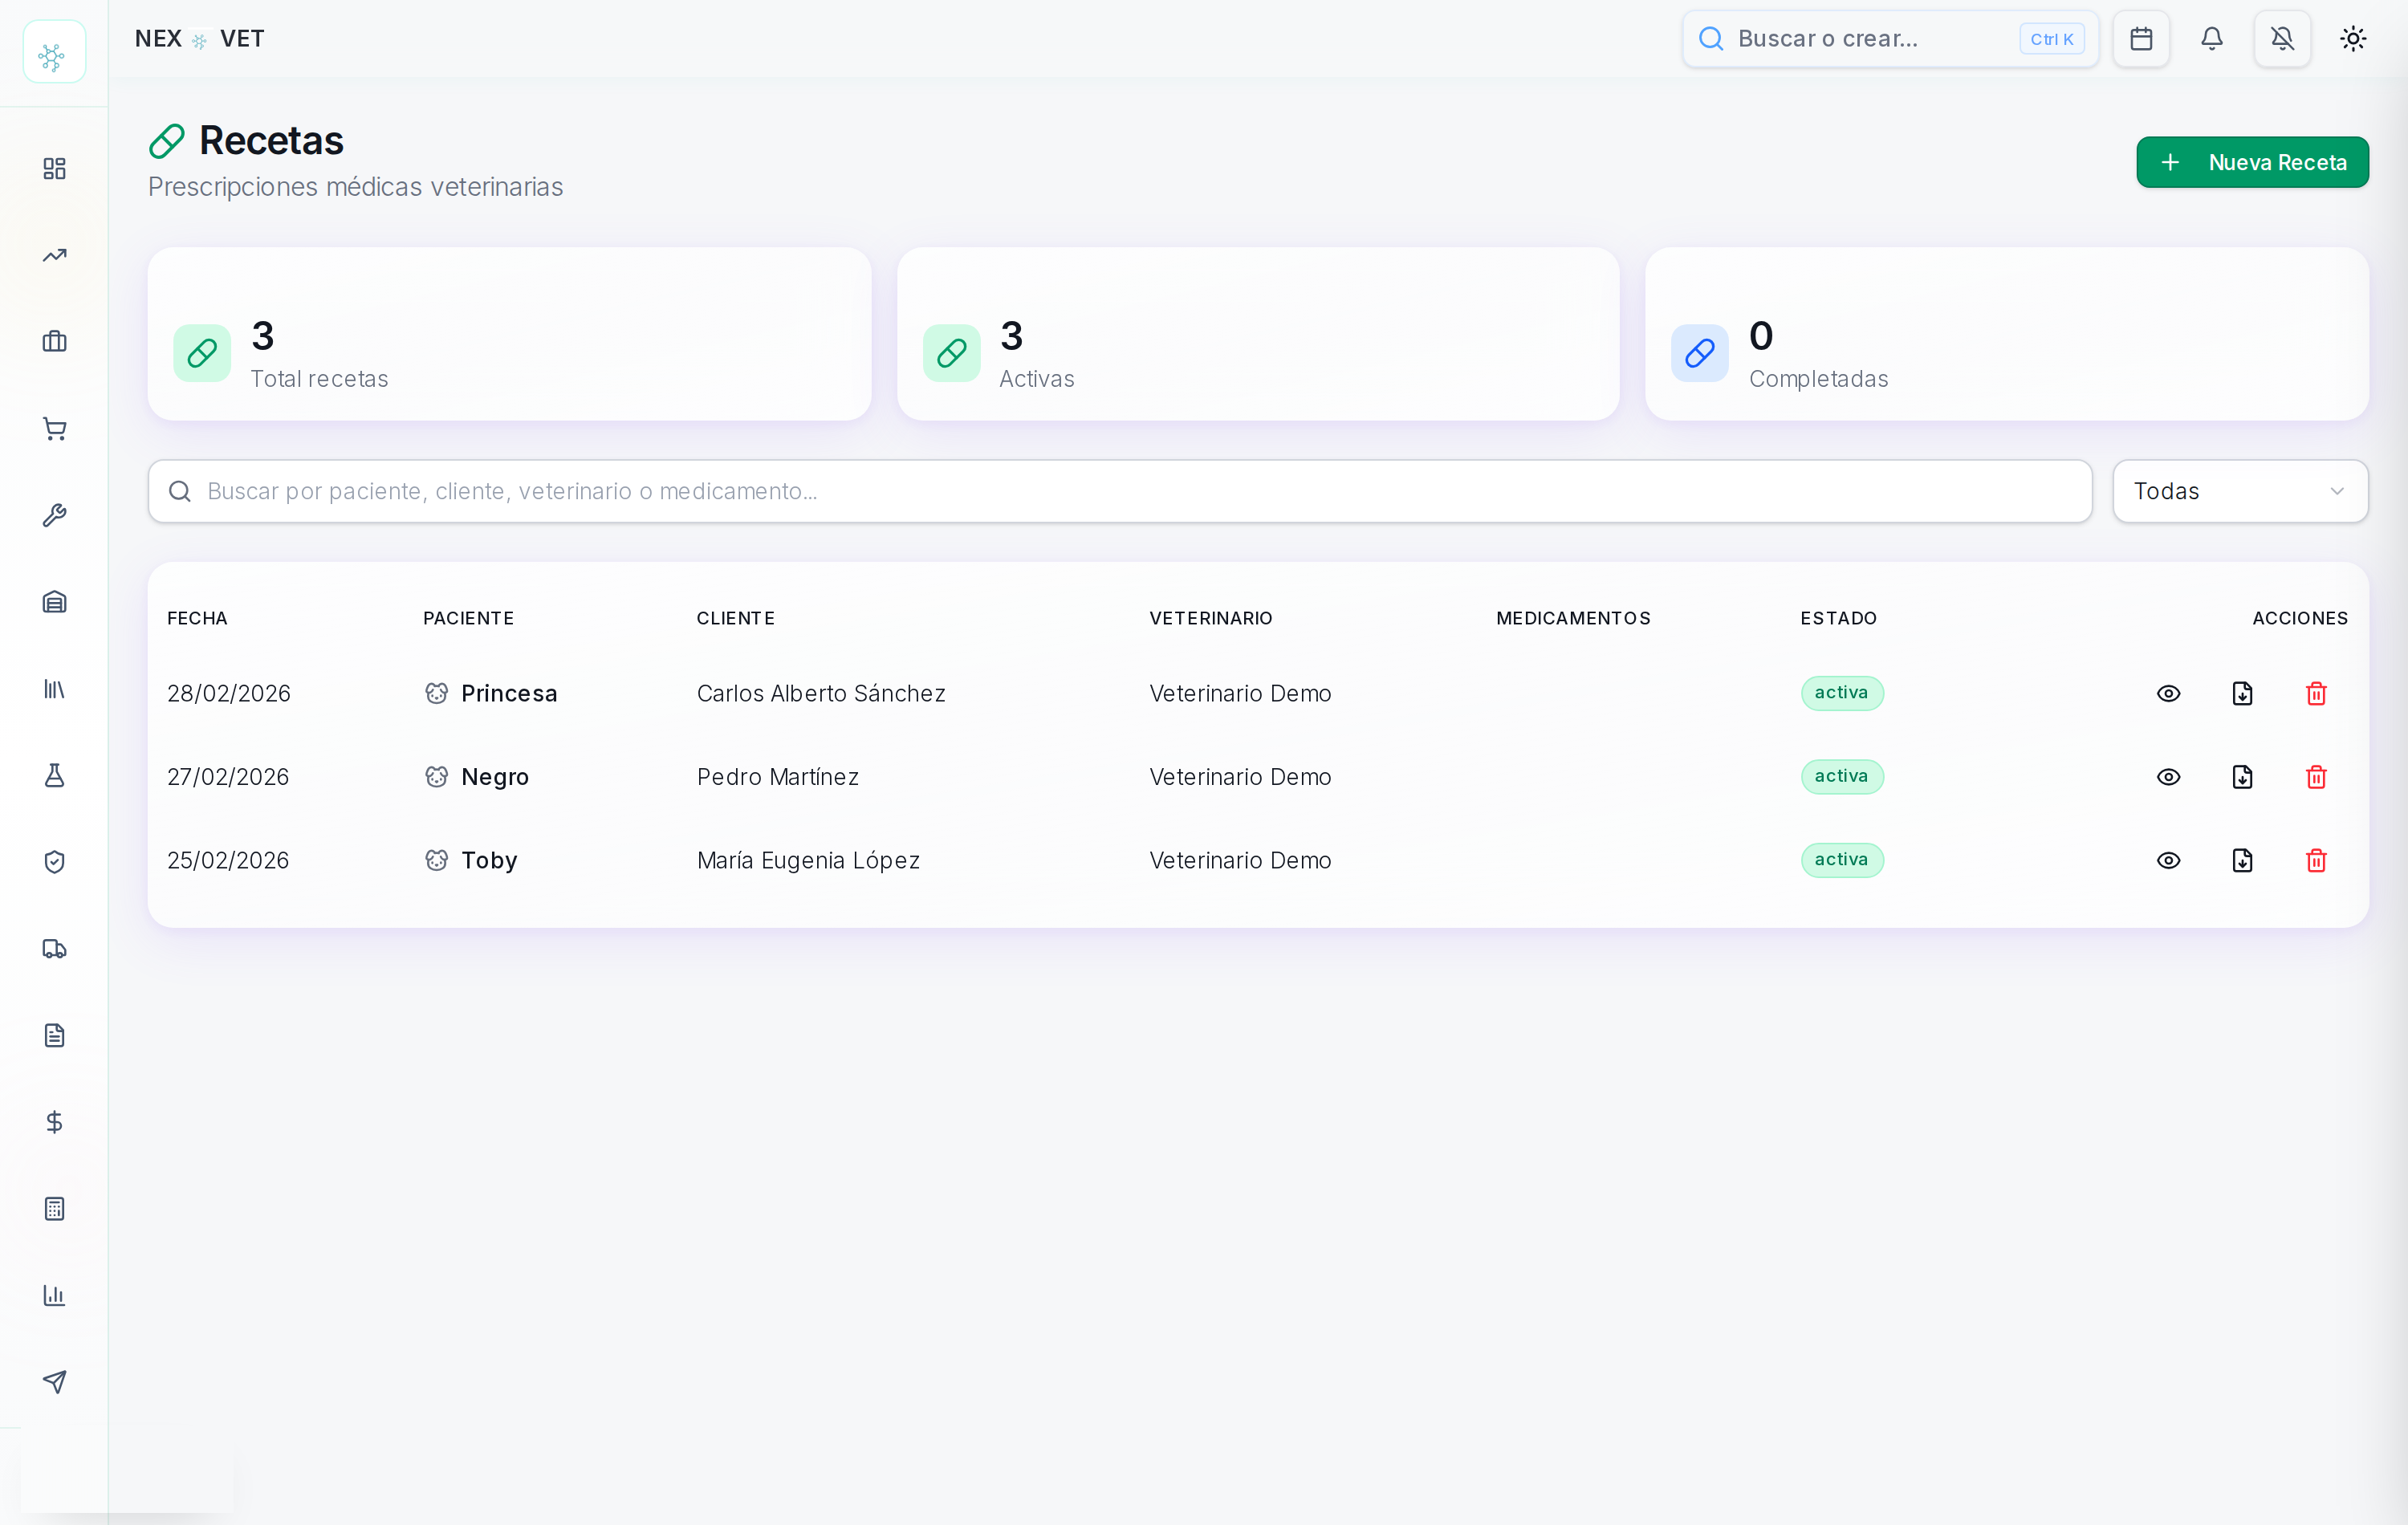
Task: Click the NEX VET logo button
Action: [x=54, y=51]
